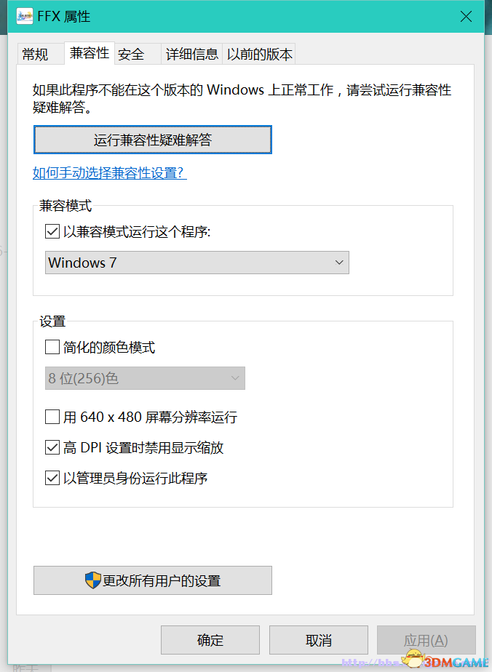This screenshot has height=672, width=492.
Task: Open the Windows 7 compatibility dropdown
Action: [x=197, y=263]
